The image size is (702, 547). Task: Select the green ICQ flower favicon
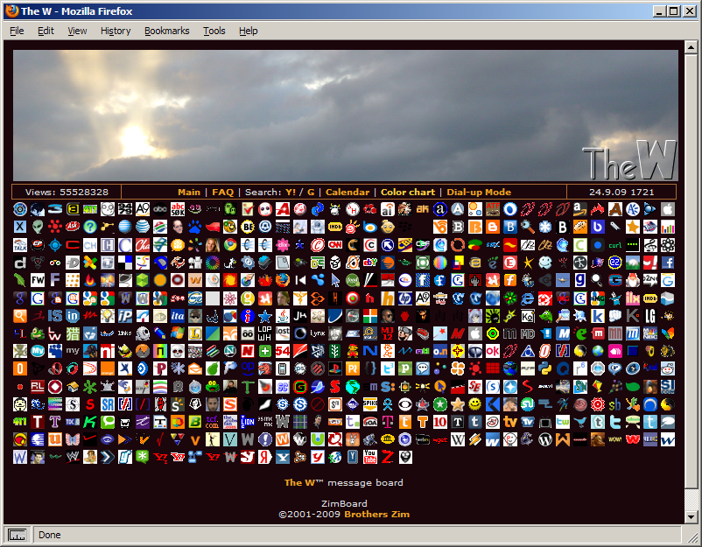pos(510,298)
